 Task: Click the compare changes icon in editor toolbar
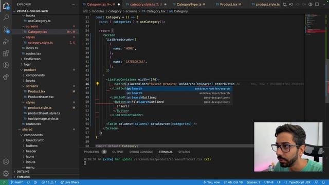[285, 5]
